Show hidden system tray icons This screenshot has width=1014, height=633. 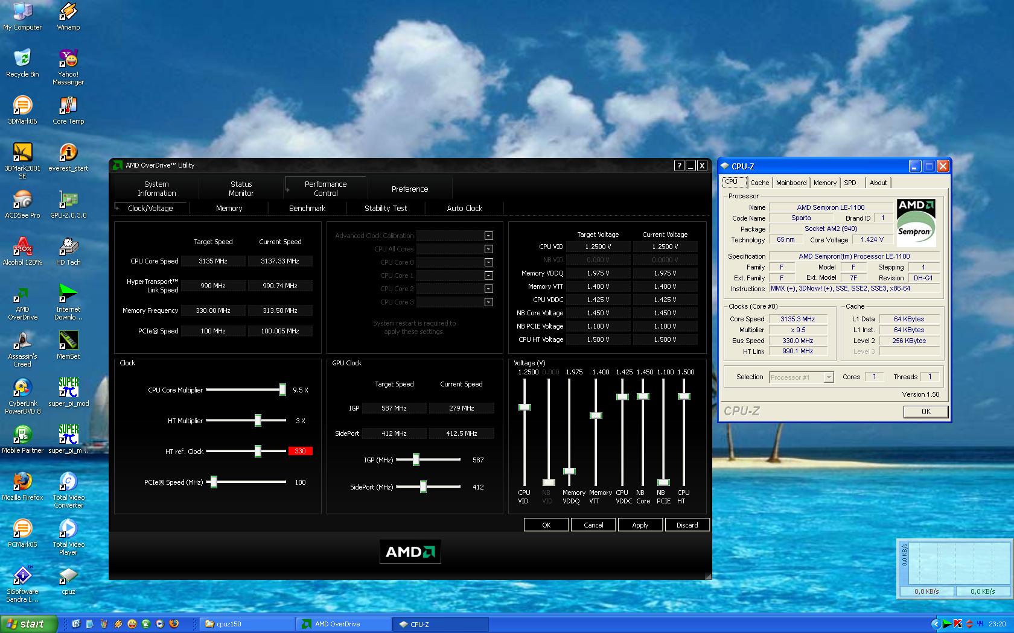(x=936, y=624)
